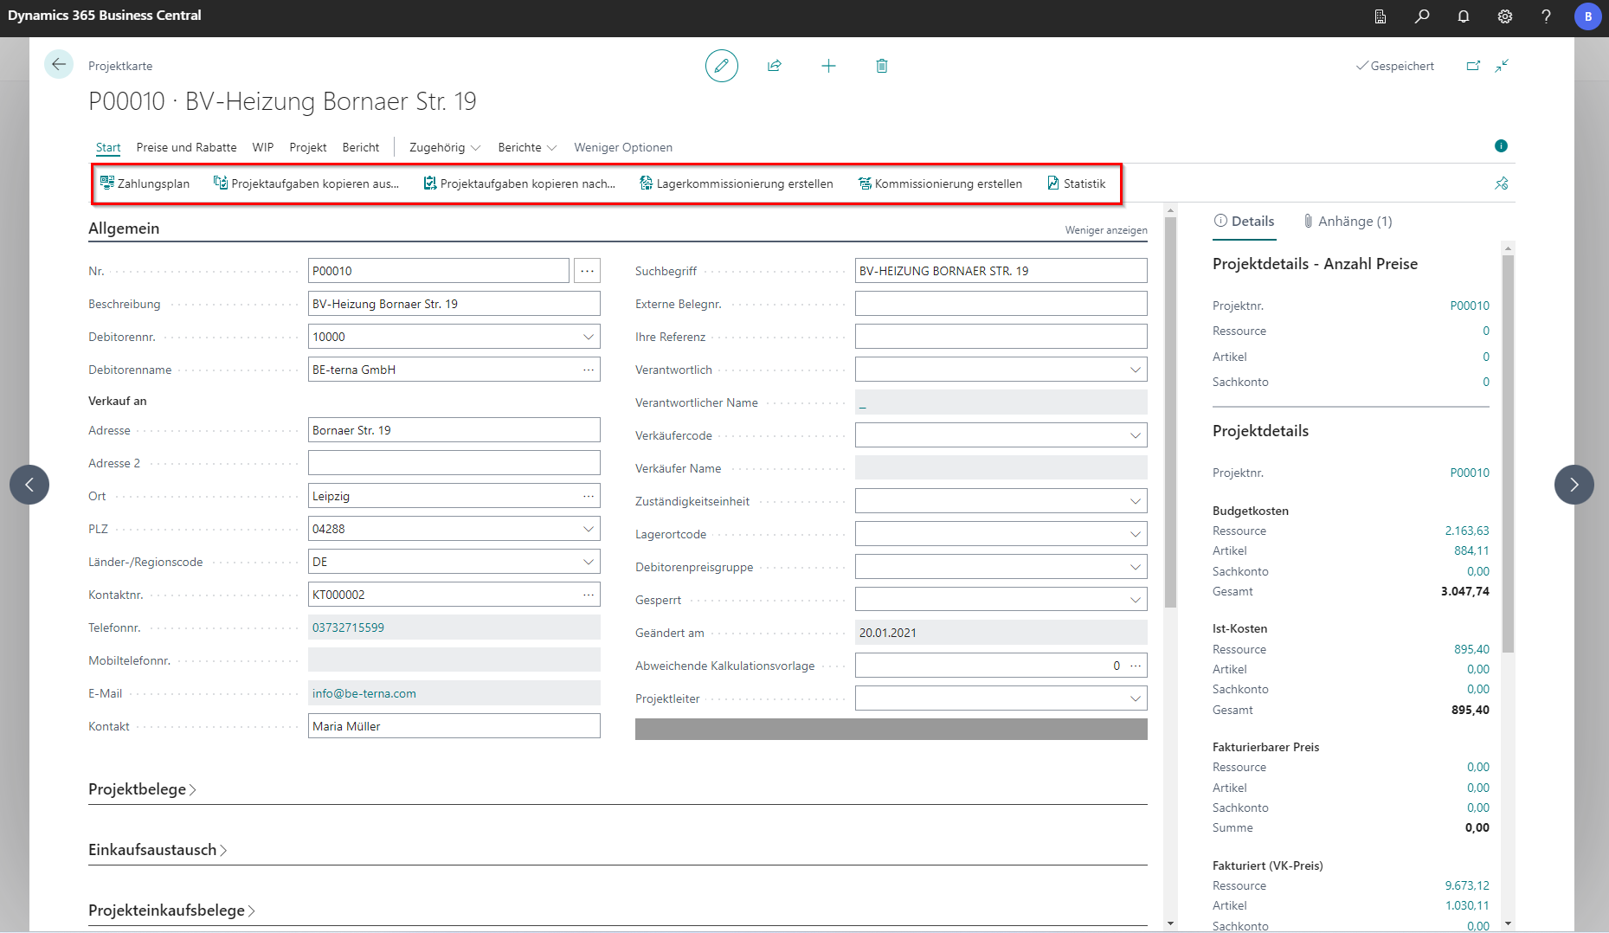
Task: Open Zahlungsplan from the action bar
Action: (145, 183)
